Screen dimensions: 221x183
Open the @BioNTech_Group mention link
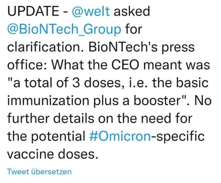(x=64, y=30)
